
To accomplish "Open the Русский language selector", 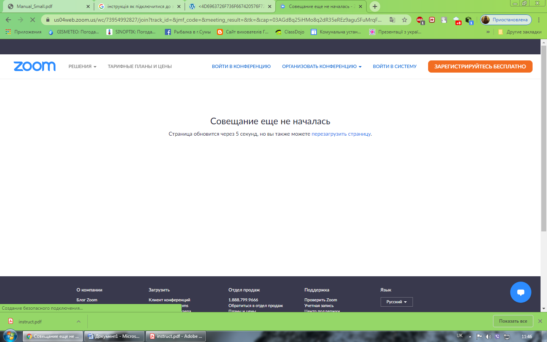I will click(x=396, y=302).
